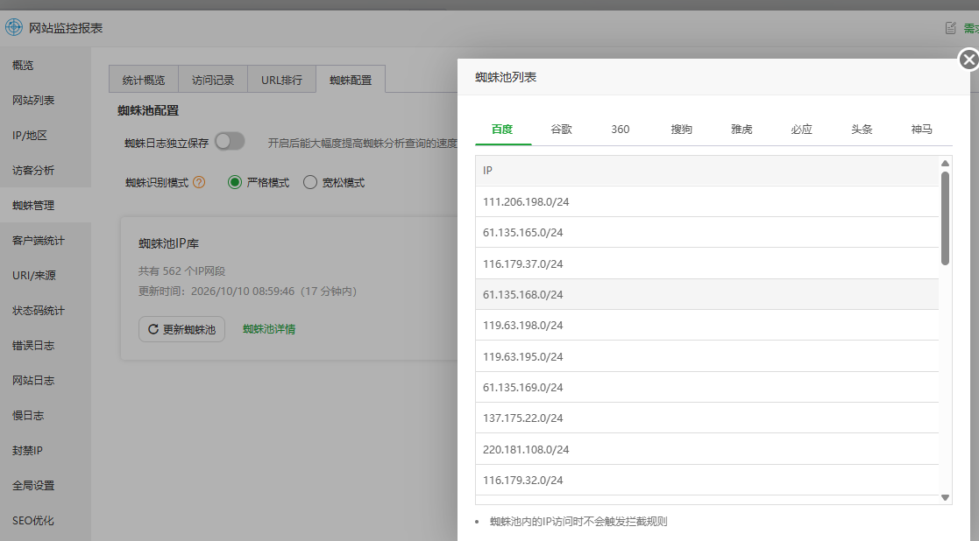Switch to the 统计概览 tab
Screen dimensions: 979x541
click(x=144, y=80)
